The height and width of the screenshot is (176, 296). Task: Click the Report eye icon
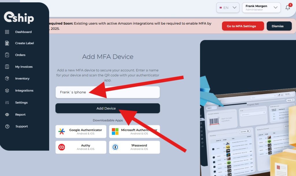7,114
